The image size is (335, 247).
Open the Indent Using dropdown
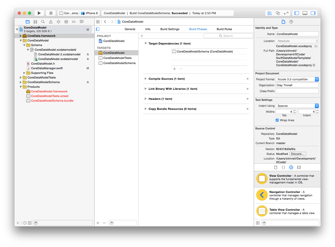pyautogui.click(x=297, y=106)
